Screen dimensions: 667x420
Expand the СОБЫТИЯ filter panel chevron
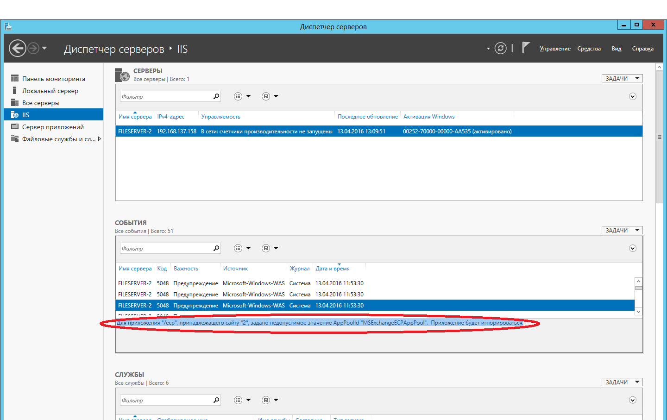click(x=633, y=248)
